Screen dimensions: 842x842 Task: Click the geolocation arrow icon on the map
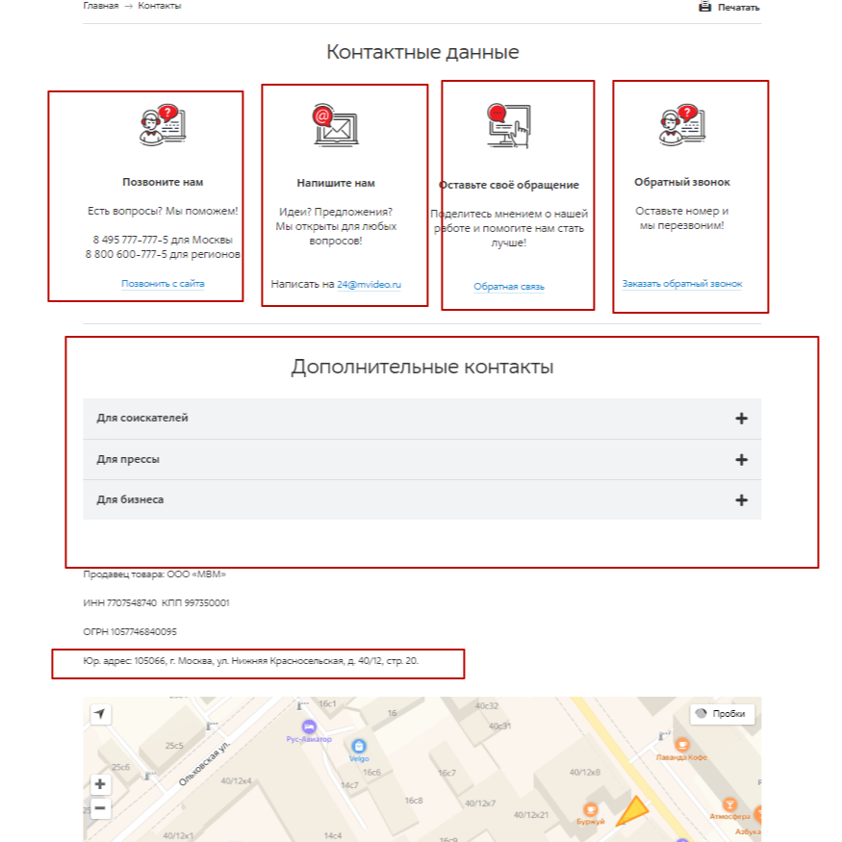pos(99,713)
